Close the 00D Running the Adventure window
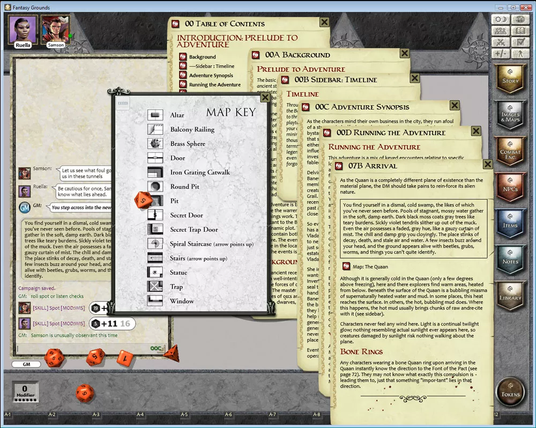Viewport: 536px width, 428px height. (476, 131)
